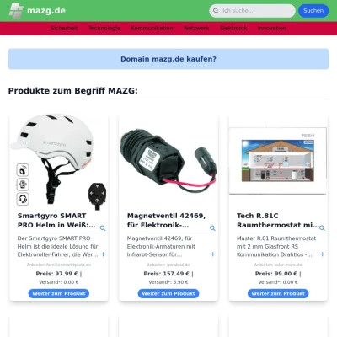Expand the Tech R.81C description with the plus icon
337x337 pixels.
click(x=322, y=254)
